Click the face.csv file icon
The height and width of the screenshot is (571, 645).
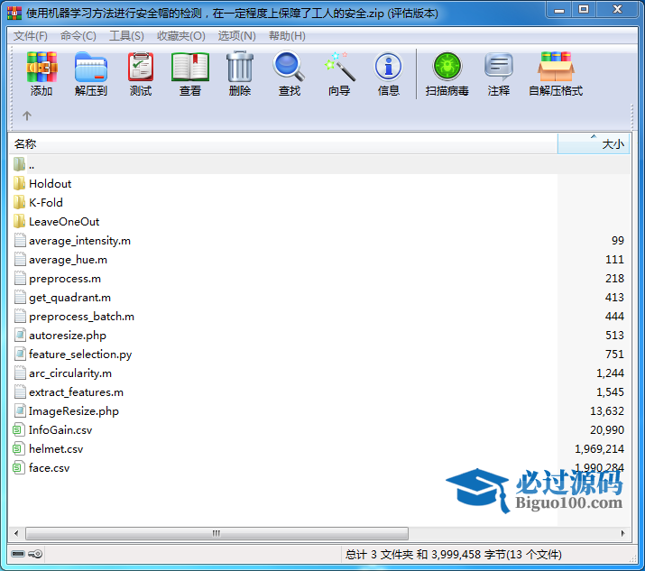point(19,468)
